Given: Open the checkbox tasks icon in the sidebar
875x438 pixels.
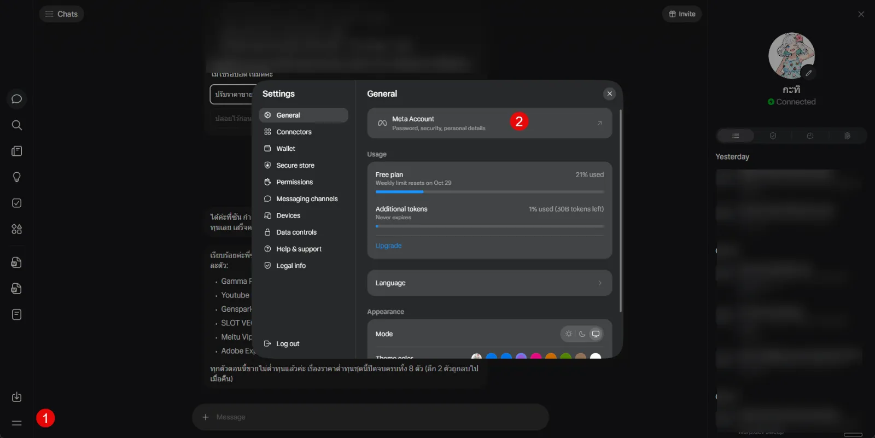Looking at the screenshot, I should pos(16,203).
